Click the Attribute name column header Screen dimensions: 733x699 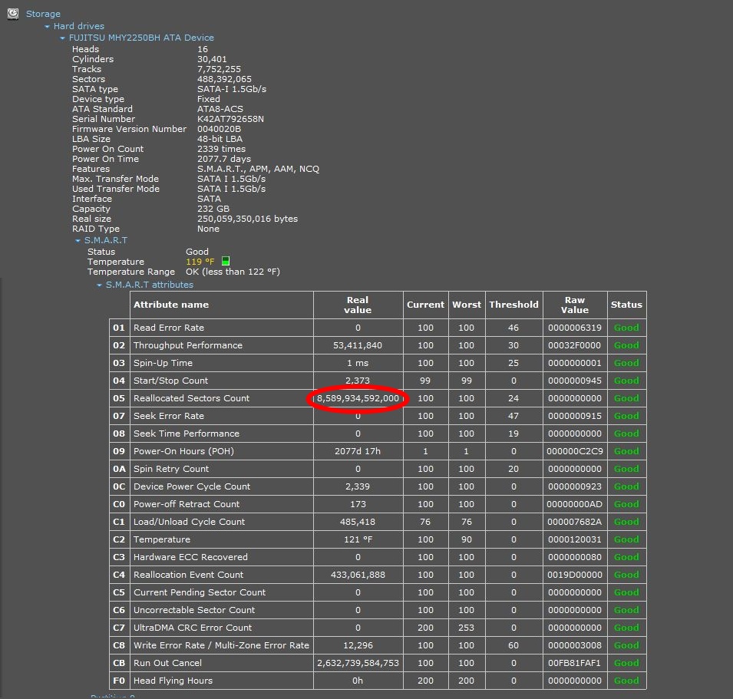[171, 305]
